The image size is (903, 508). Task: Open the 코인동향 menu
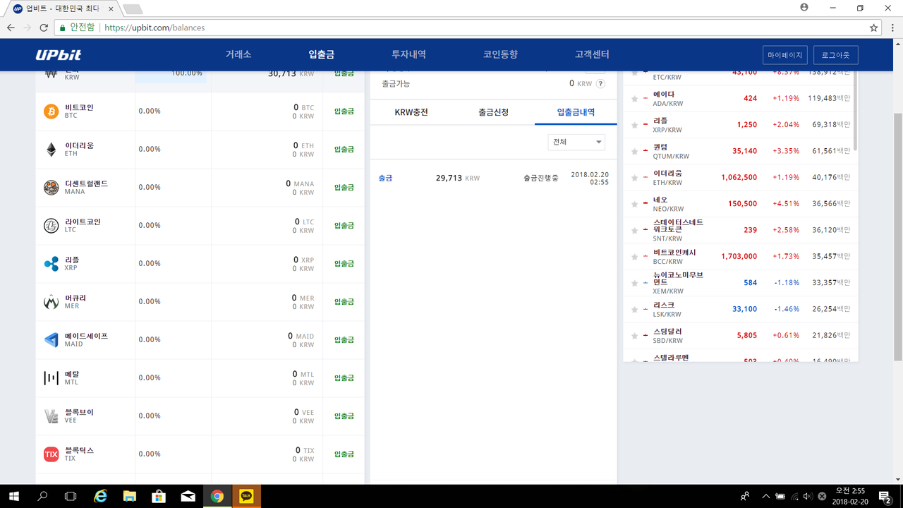click(501, 54)
